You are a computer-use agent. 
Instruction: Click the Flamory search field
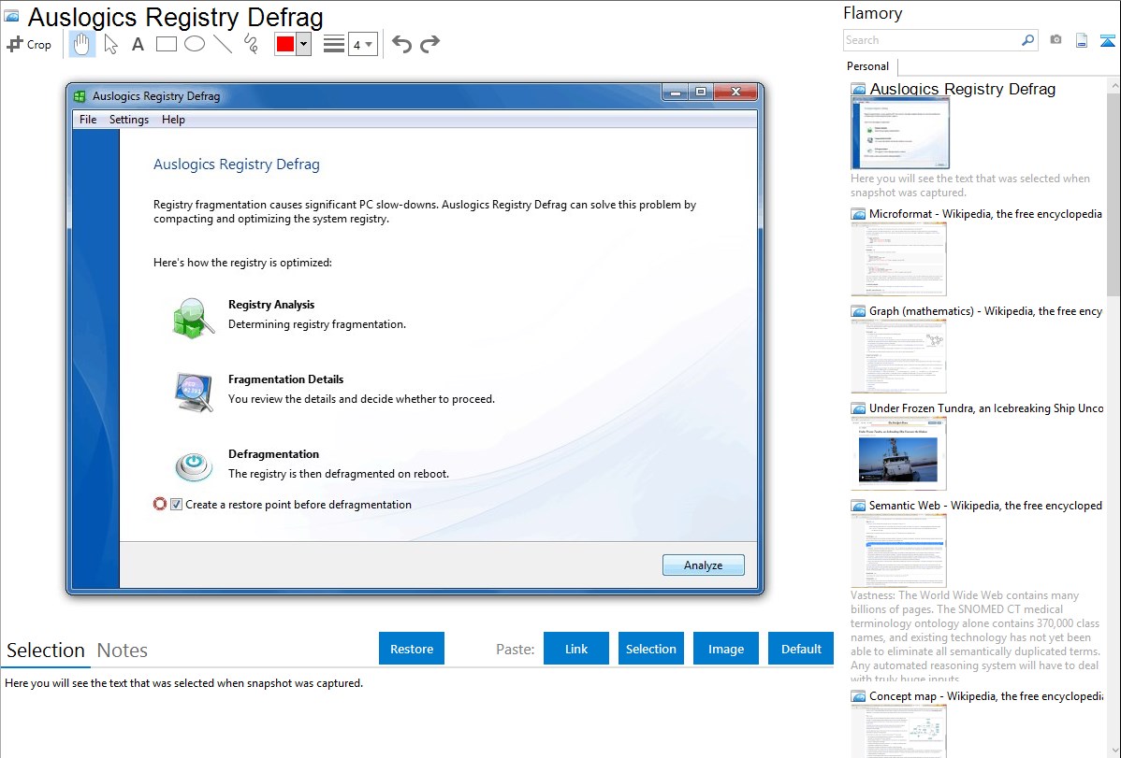(931, 40)
